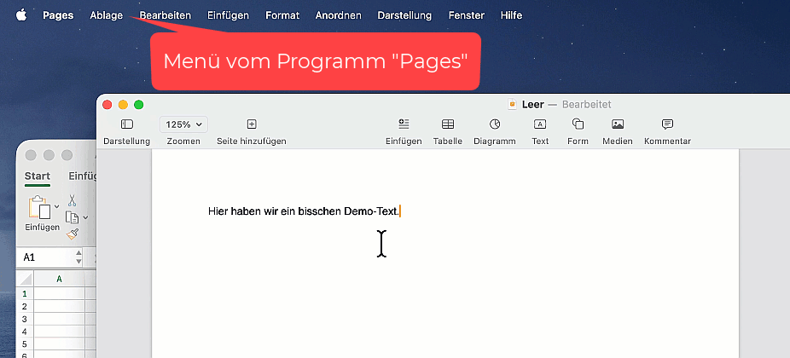Open the 125% zoom dropdown

[x=184, y=124]
